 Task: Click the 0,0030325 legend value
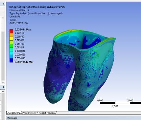20,58
